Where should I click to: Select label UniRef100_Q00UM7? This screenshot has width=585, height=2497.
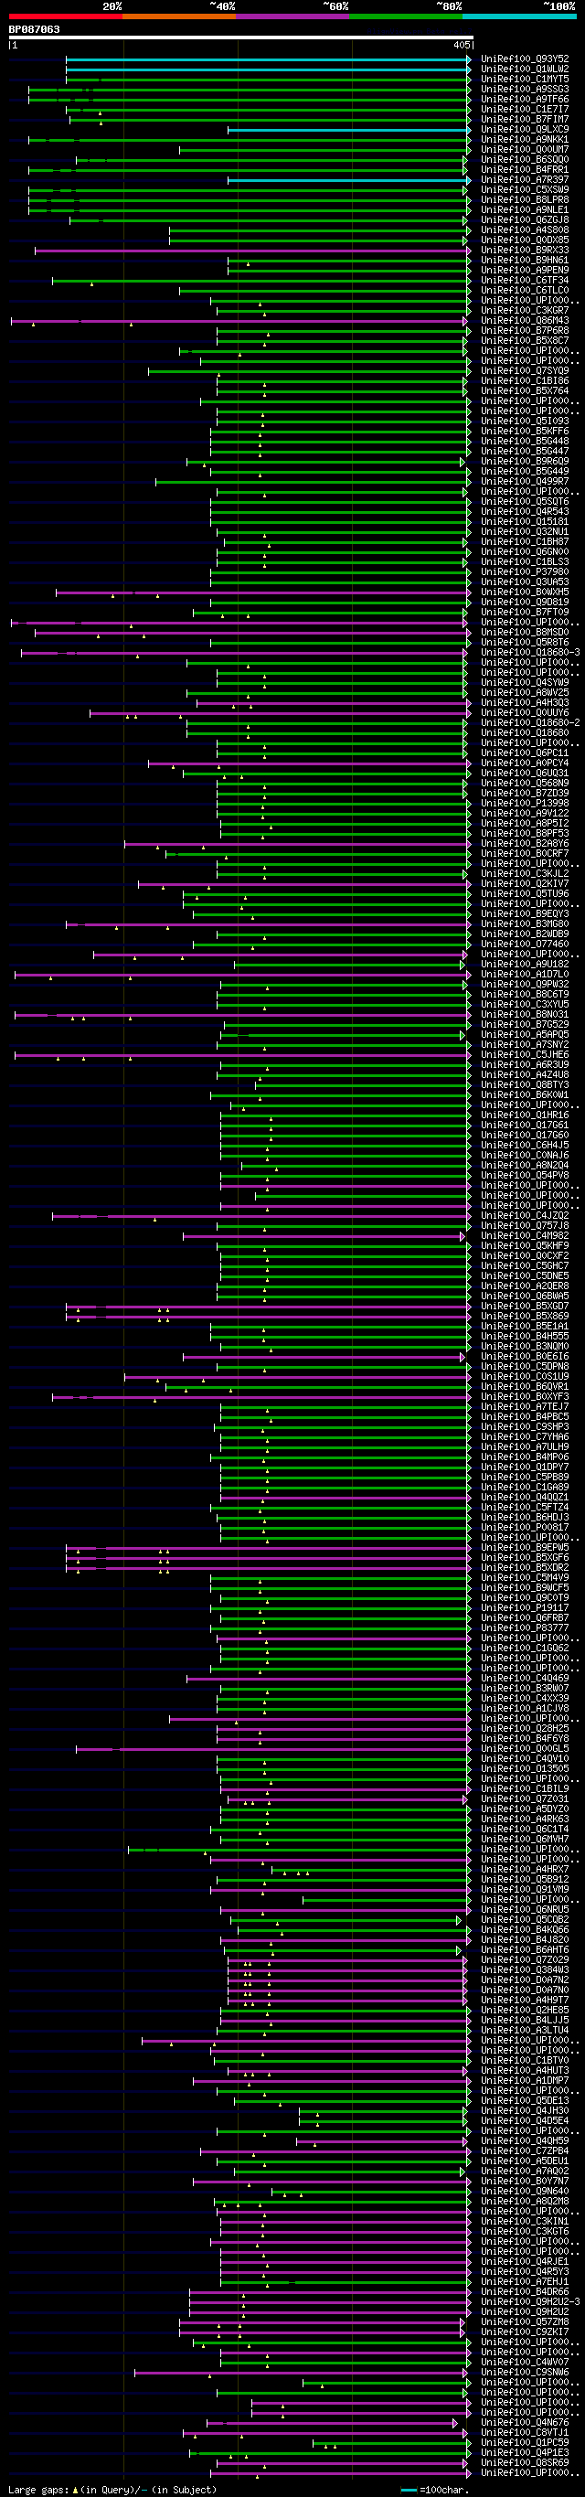pos(525,149)
